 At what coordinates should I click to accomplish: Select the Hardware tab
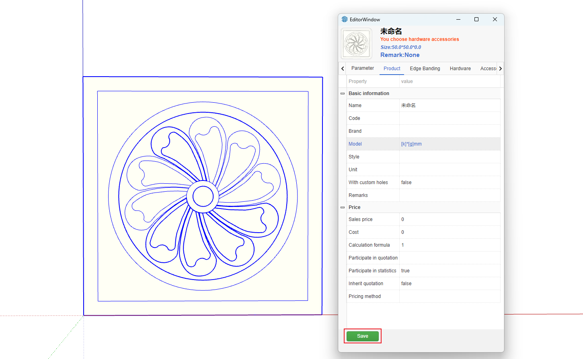coord(460,69)
